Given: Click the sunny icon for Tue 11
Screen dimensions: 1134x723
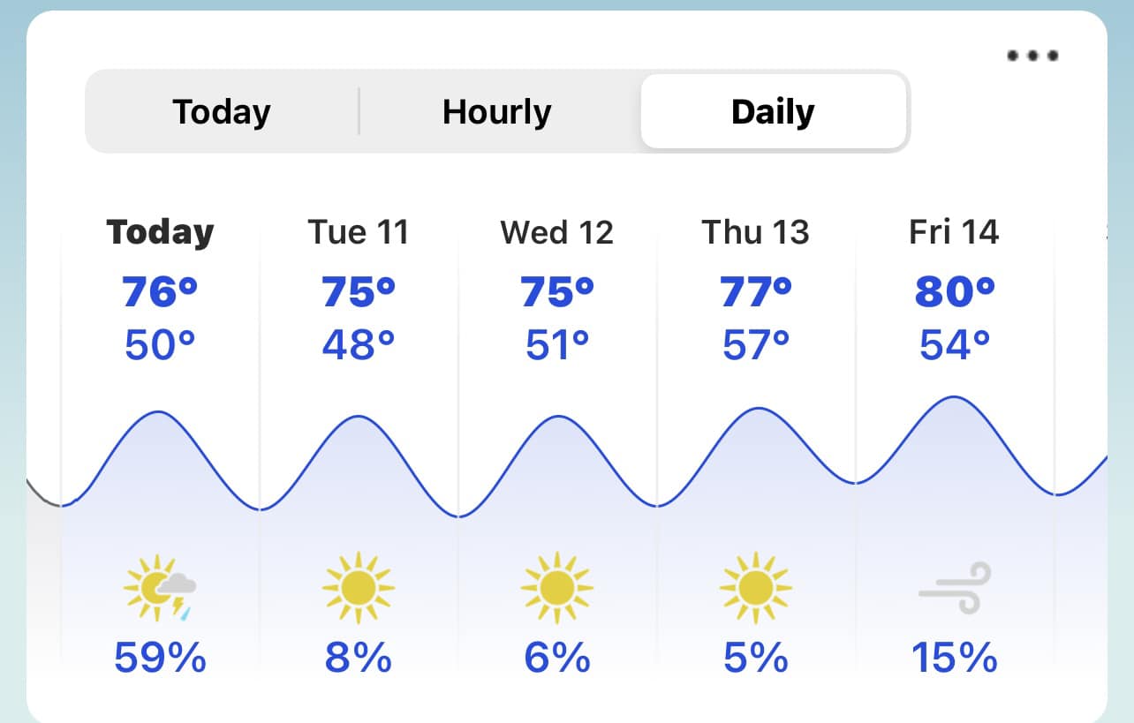Looking at the screenshot, I should [358, 587].
